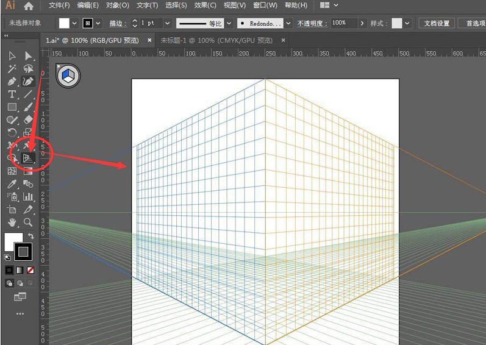Set the None (no fill) mode
The width and height of the screenshot is (486, 345).
30,269
